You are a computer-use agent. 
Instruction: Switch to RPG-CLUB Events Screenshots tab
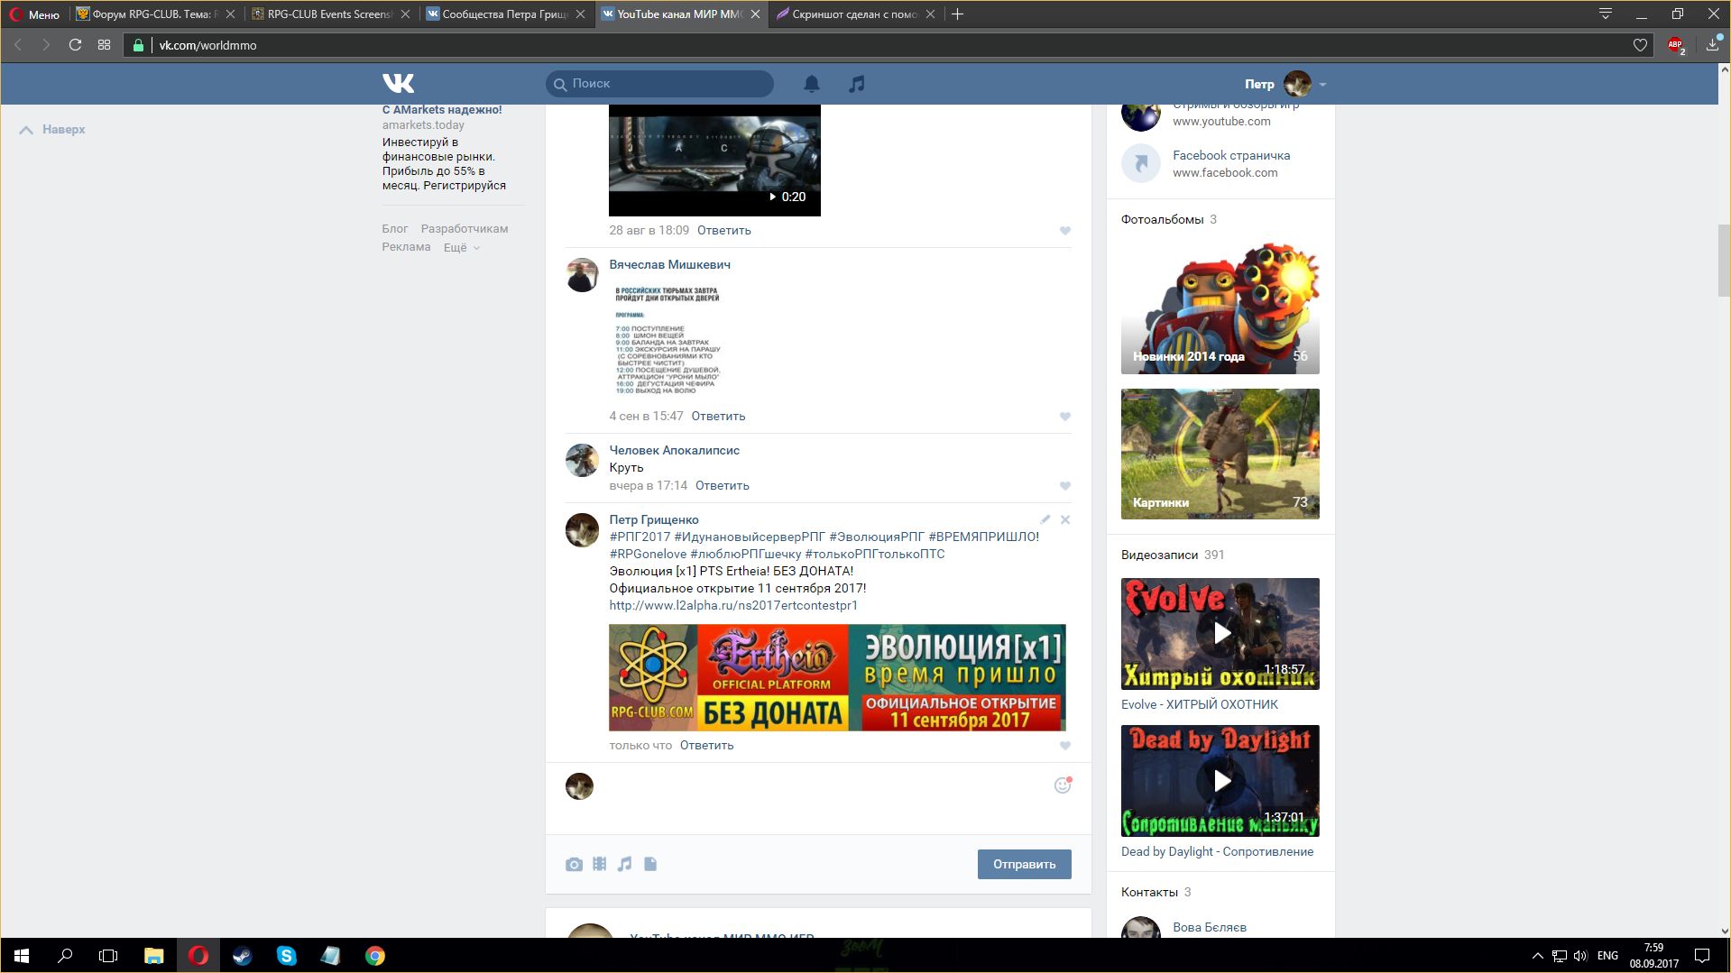[330, 14]
